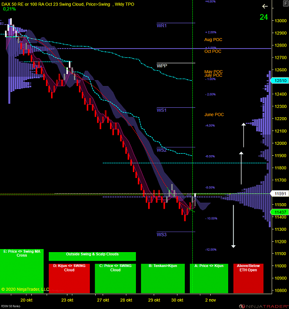
Task: Click the 2020 NinjaTrader, LLC copyright text
Action: pyautogui.click(x=25, y=289)
